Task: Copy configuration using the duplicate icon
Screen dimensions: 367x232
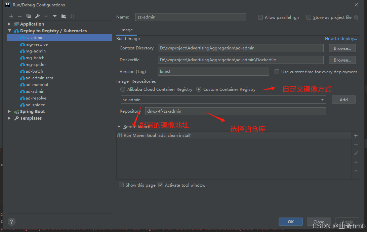Action: click(29, 16)
